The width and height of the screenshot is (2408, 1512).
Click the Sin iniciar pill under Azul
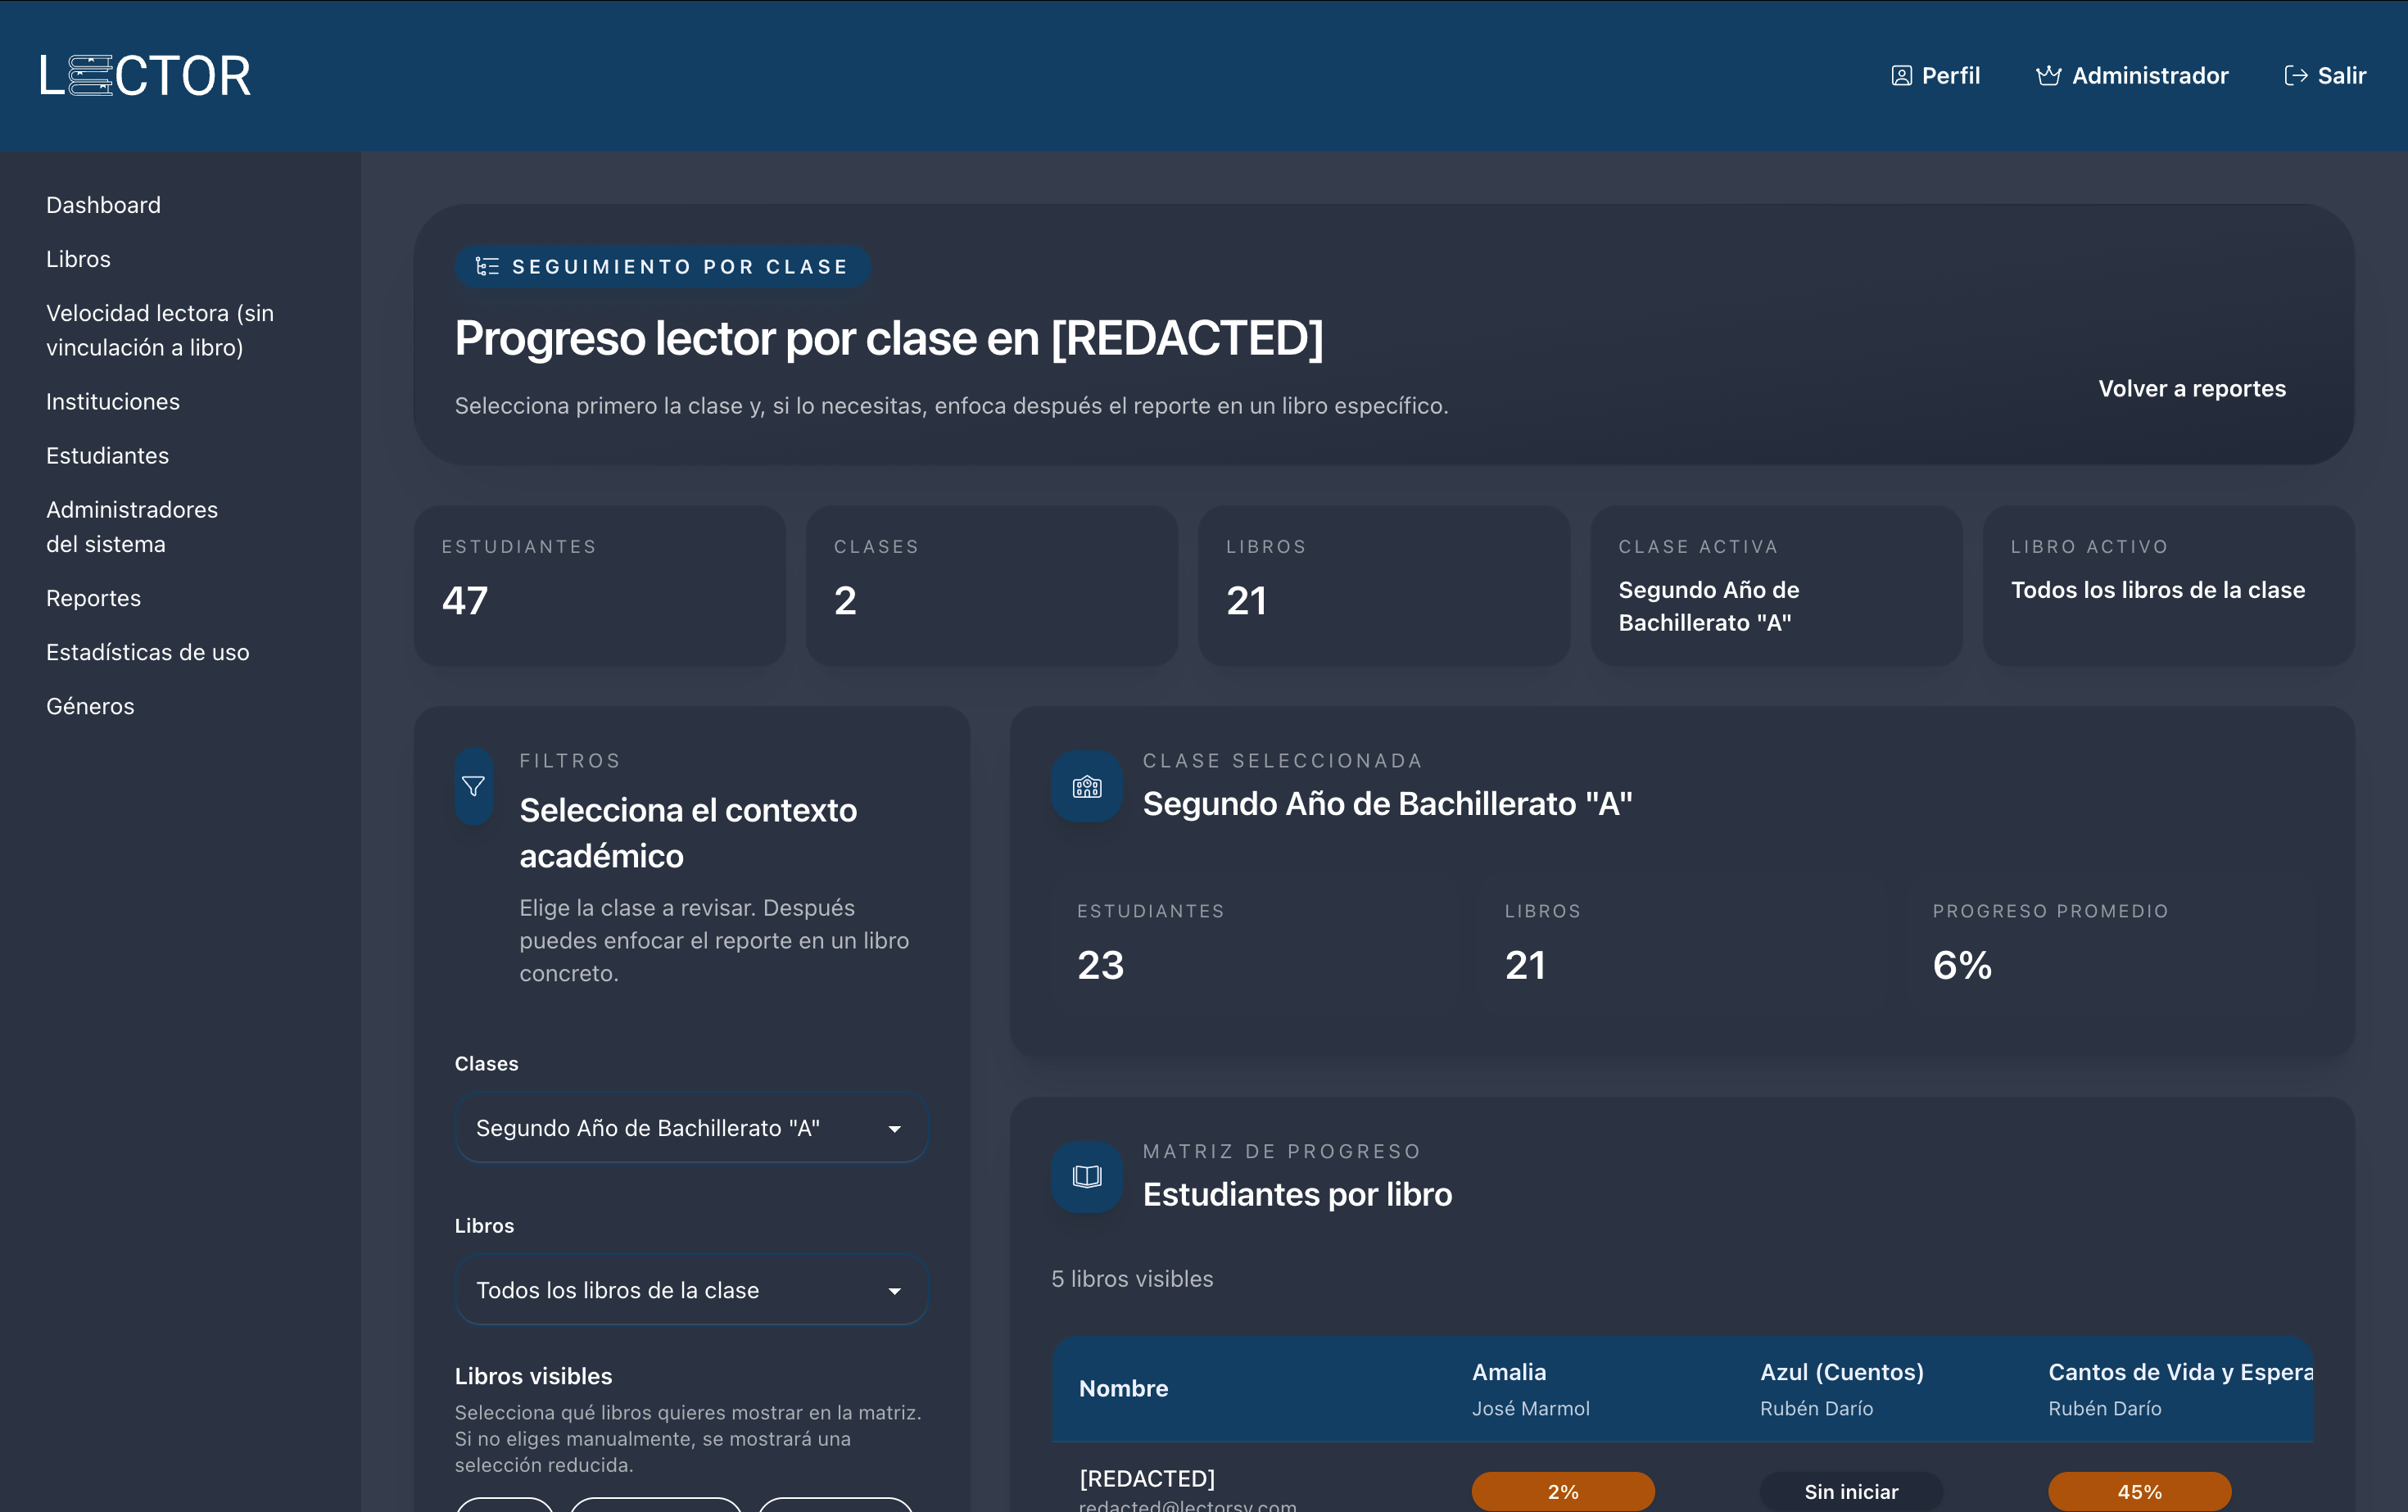click(1851, 1491)
